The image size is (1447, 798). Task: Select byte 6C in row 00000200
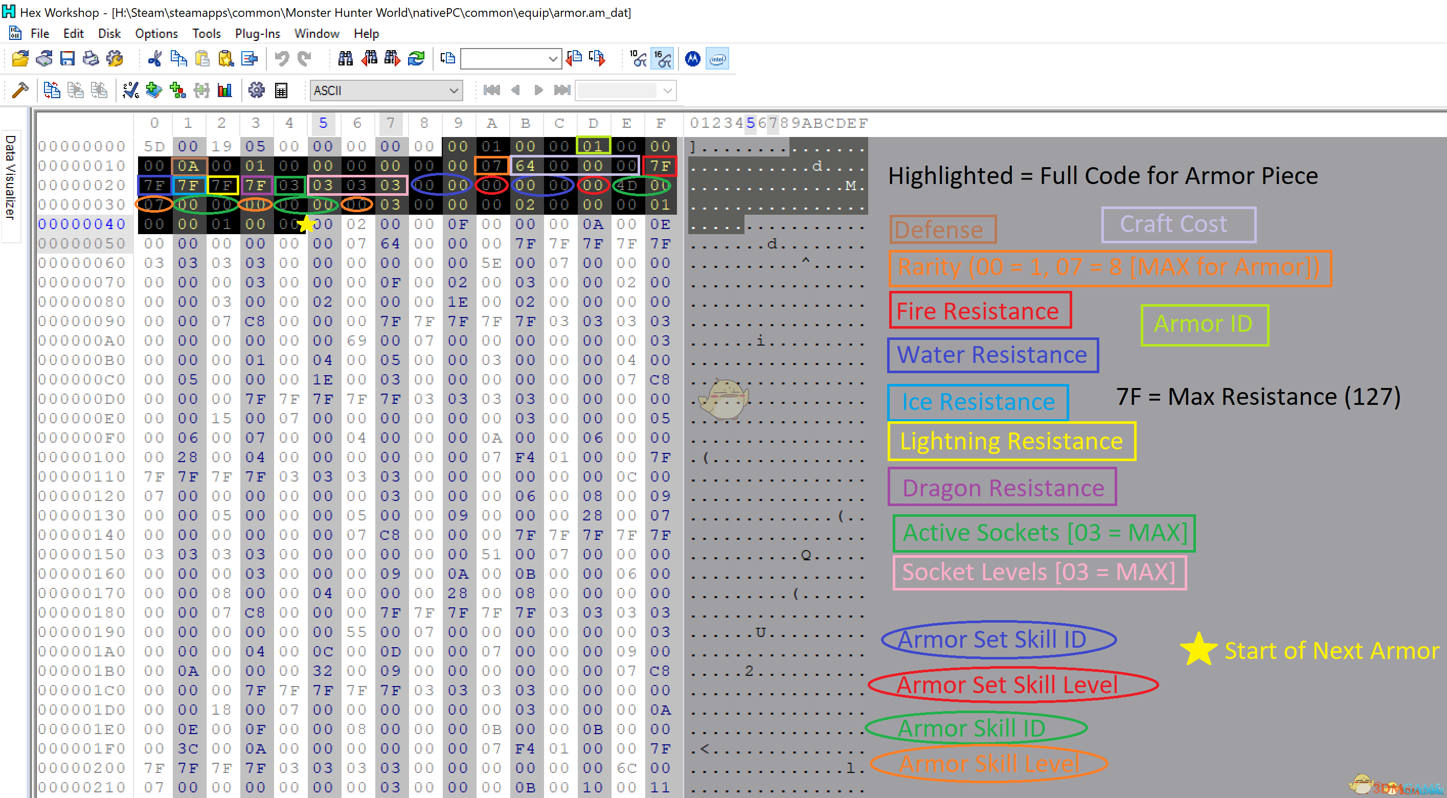click(x=626, y=768)
